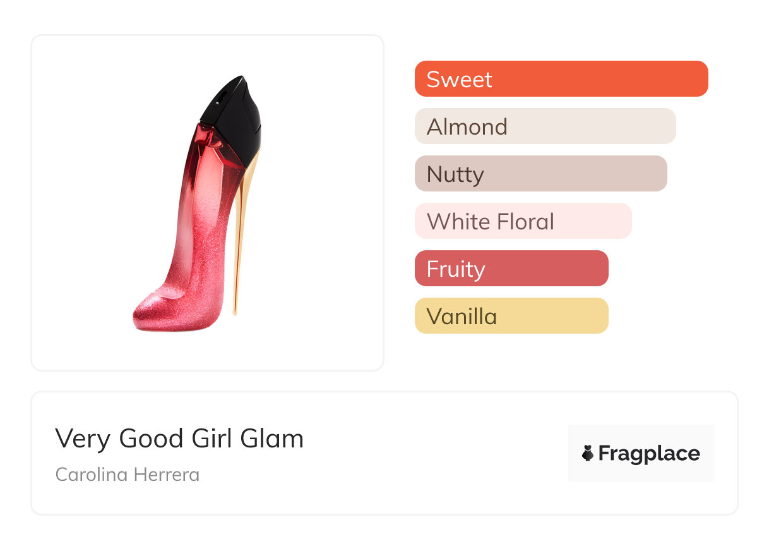Select the red Fruity accord bar

coord(511,269)
